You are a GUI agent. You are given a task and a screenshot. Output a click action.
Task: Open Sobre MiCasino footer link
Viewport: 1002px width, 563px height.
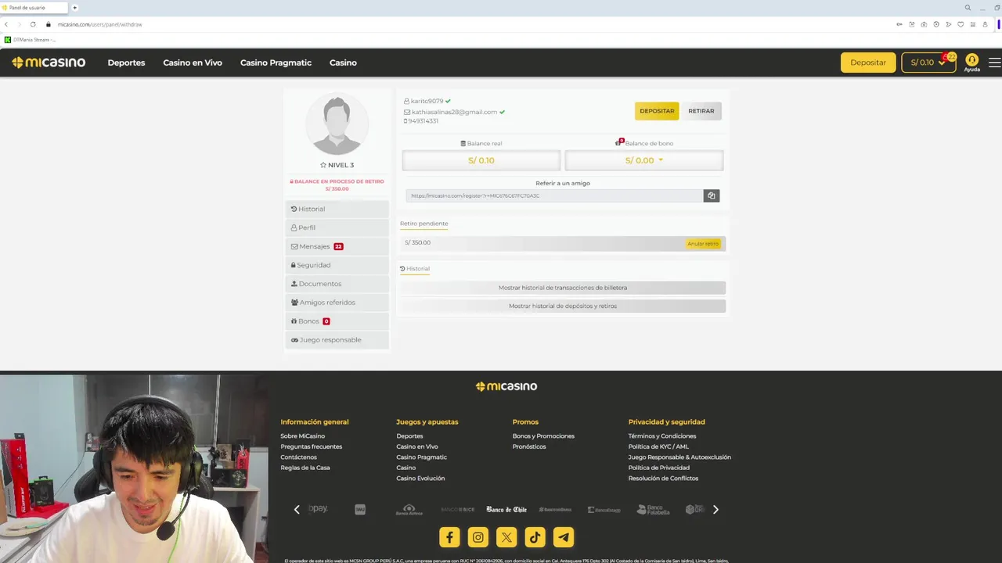[302, 436]
